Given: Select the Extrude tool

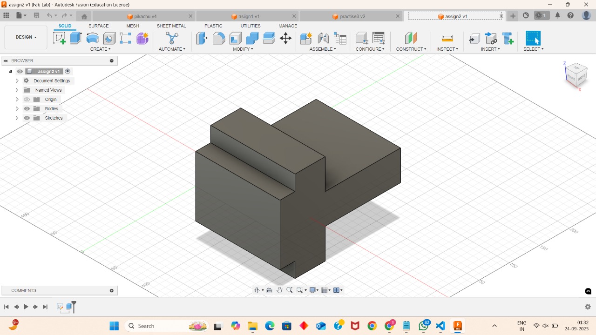Looking at the screenshot, I should (x=75, y=38).
